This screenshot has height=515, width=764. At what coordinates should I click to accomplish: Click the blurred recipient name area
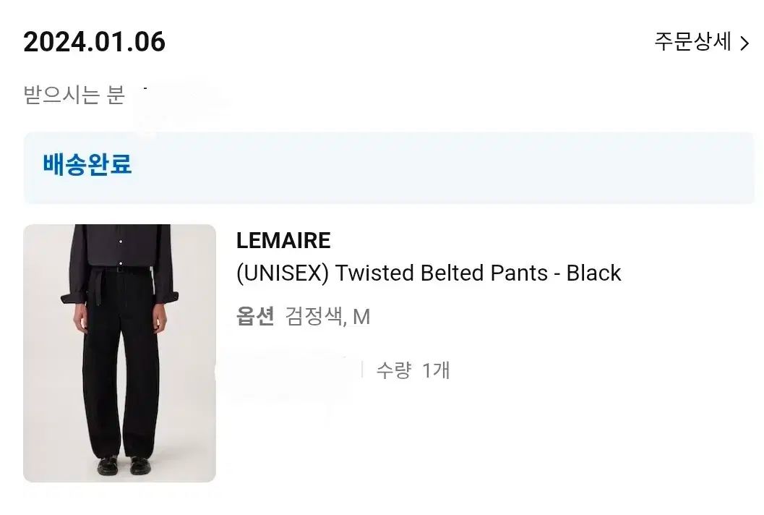[x=177, y=98]
